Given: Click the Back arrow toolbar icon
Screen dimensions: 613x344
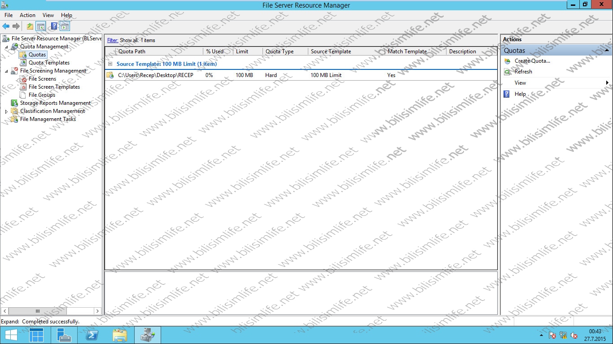Looking at the screenshot, I should point(6,26).
